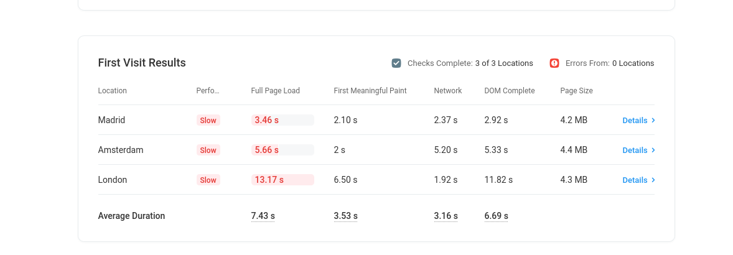Click the average full page load 7.43 s
This screenshot has height=255, width=733.
click(263, 216)
